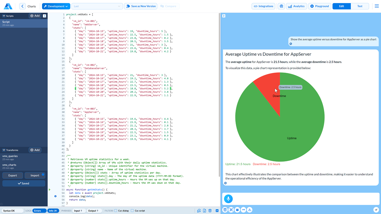Open the language/globe settings icon

(x=281, y=6)
